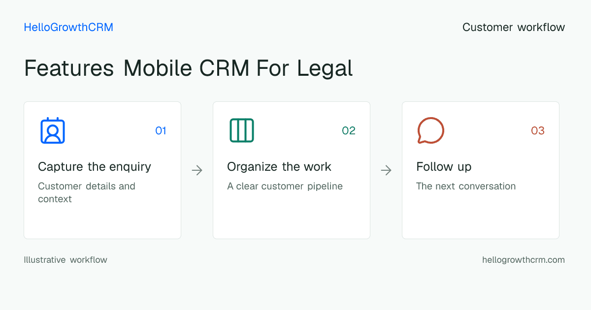This screenshot has width=591, height=310.
Task: Click the chat bubble icon in Follow up card
Action: pyautogui.click(x=431, y=130)
